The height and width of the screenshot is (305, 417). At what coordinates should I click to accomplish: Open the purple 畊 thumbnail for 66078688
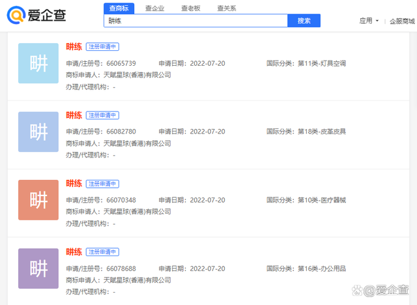point(38,269)
